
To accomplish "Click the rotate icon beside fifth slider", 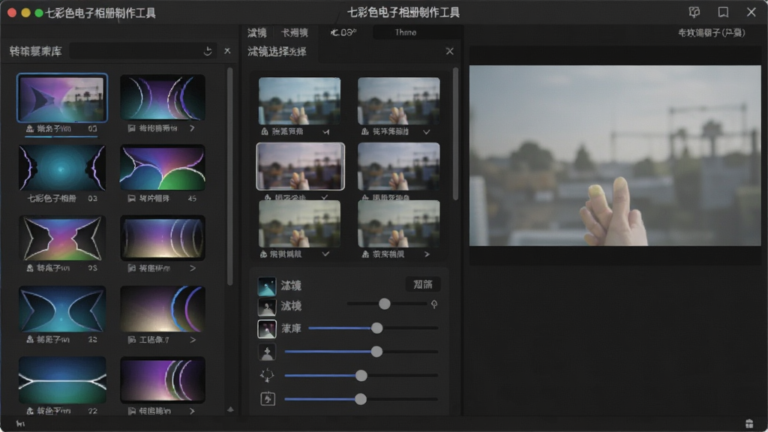I will [x=267, y=375].
